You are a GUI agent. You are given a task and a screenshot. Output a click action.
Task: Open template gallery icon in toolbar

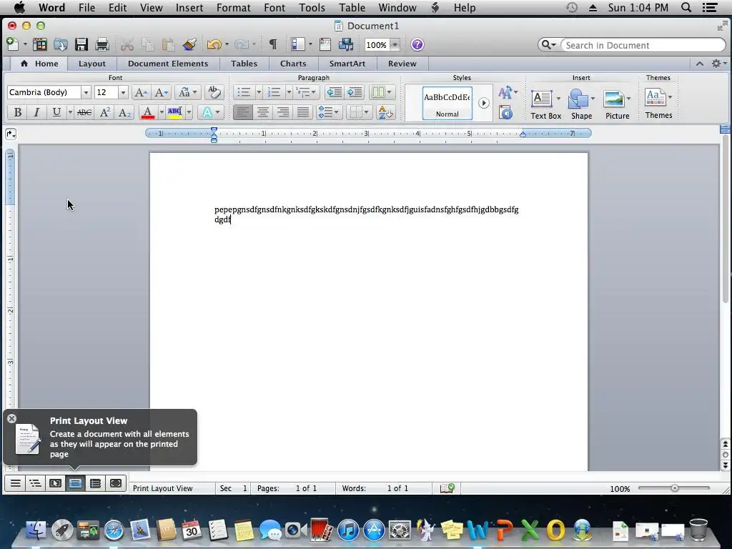40,44
